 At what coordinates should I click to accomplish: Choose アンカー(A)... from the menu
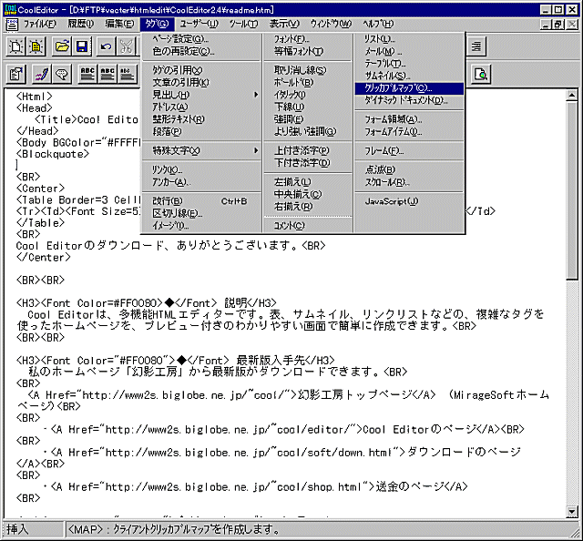[x=201, y=182]
